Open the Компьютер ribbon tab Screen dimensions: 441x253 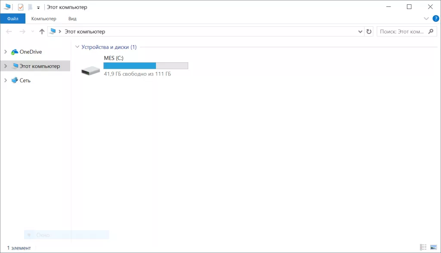(x=43, y=18)
